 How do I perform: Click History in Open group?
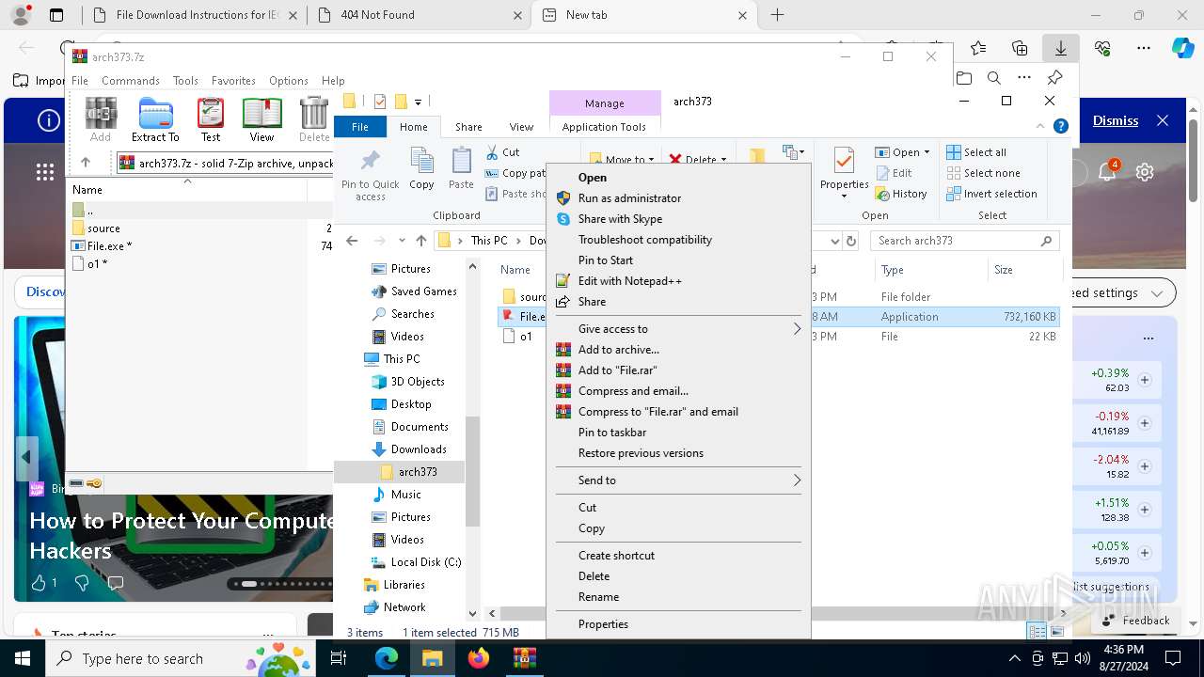coord(901,194)
